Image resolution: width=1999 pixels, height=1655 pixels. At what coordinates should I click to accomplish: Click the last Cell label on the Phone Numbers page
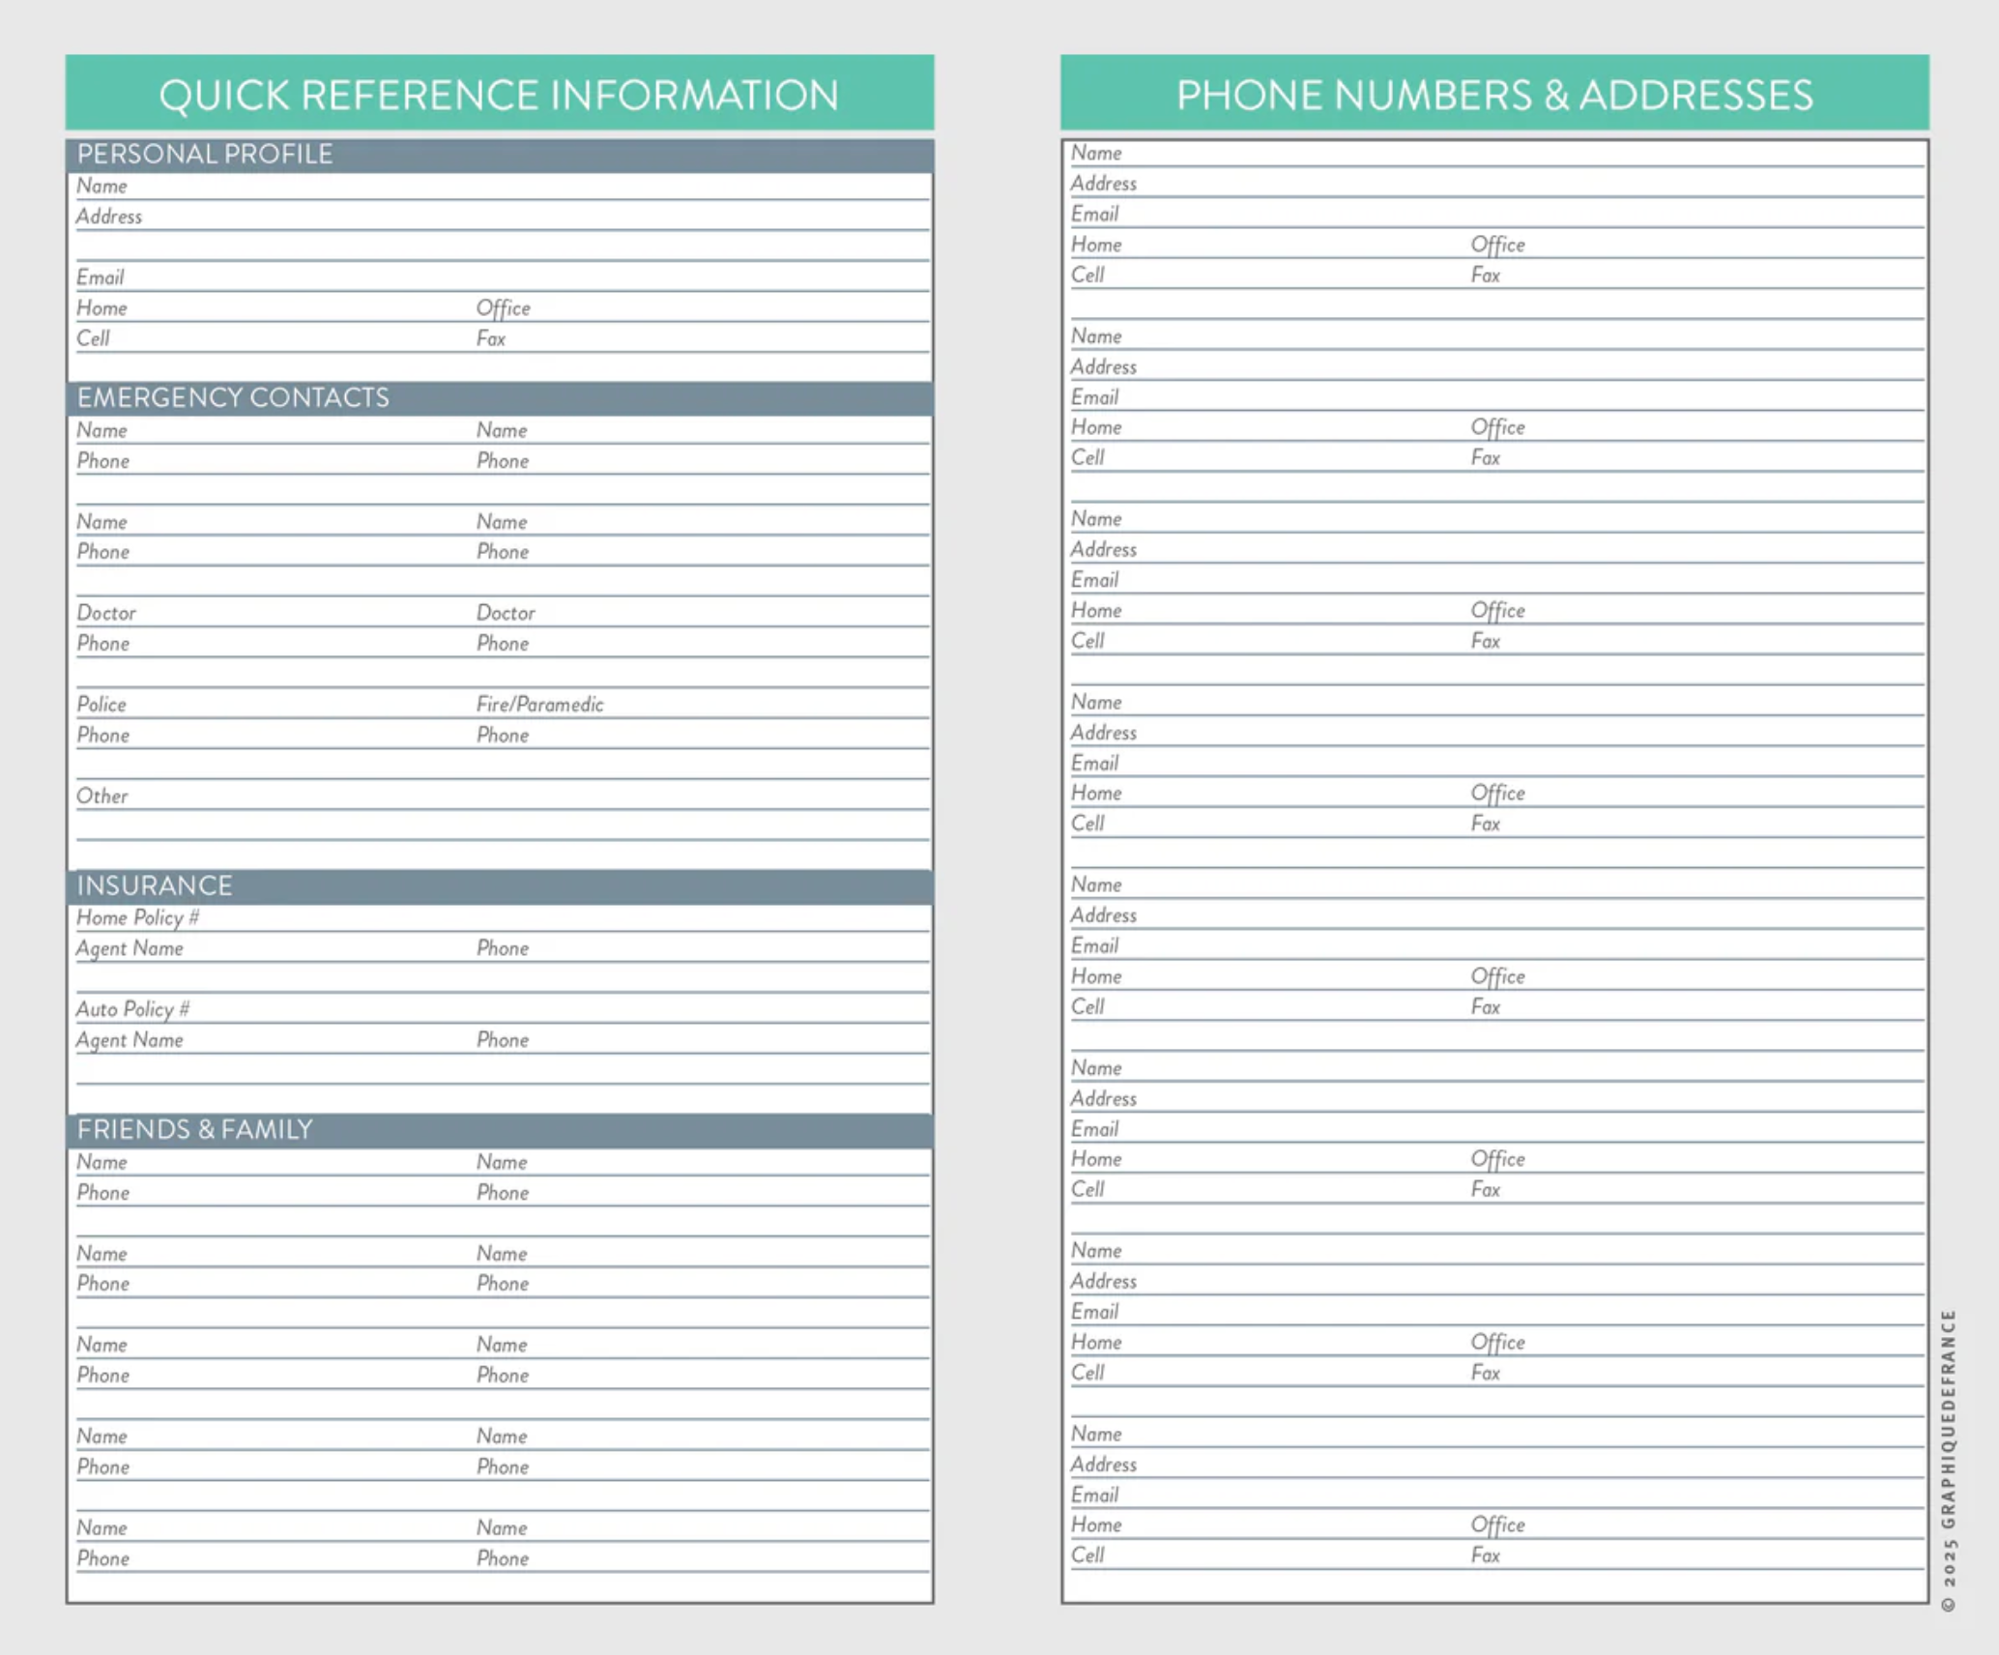(x=1087, y=1556)
